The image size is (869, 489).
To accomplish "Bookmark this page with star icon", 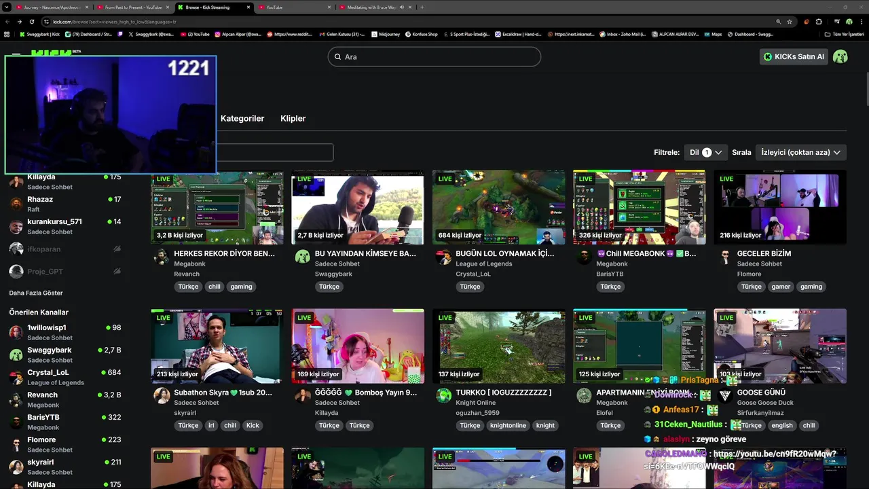I will tap(790, 22).
